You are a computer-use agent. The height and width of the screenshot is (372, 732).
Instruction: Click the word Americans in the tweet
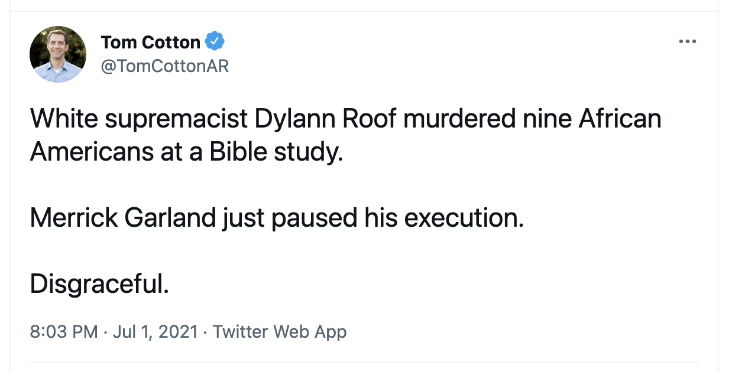pos(91,152)
